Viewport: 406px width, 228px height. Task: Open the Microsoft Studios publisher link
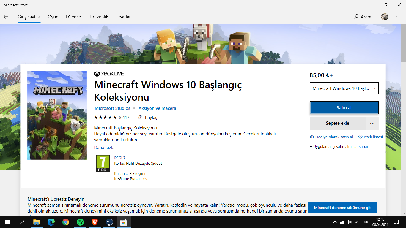[112, 108]
